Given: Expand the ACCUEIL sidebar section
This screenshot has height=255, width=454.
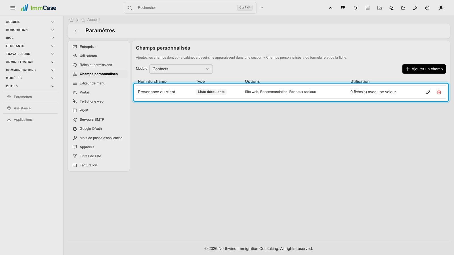Looking at the screenshot, I should click(x=30, y=22).
